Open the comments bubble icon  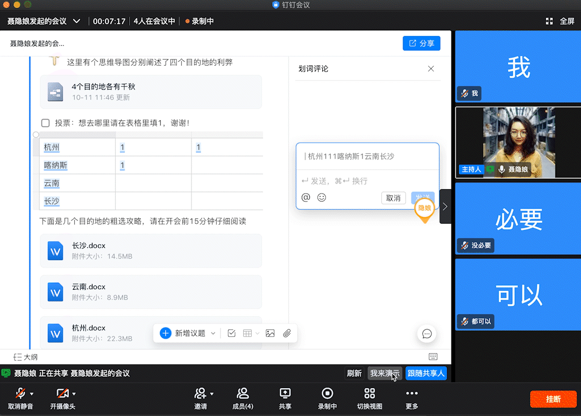tap(427, 334)
